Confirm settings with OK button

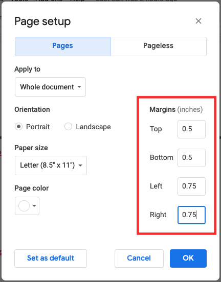point(188,258)
